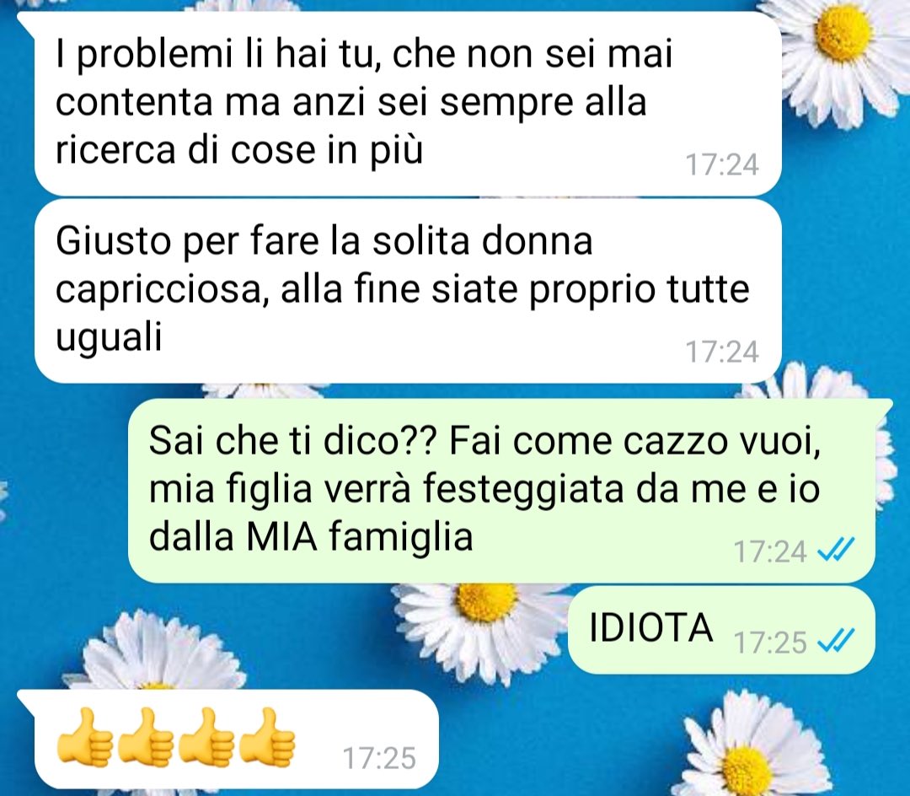Tap the 17:24 time on 'Giusto per fare' message
Image resolution: width=910 pixels, height=796 pixels.
(x=722, y=352)
